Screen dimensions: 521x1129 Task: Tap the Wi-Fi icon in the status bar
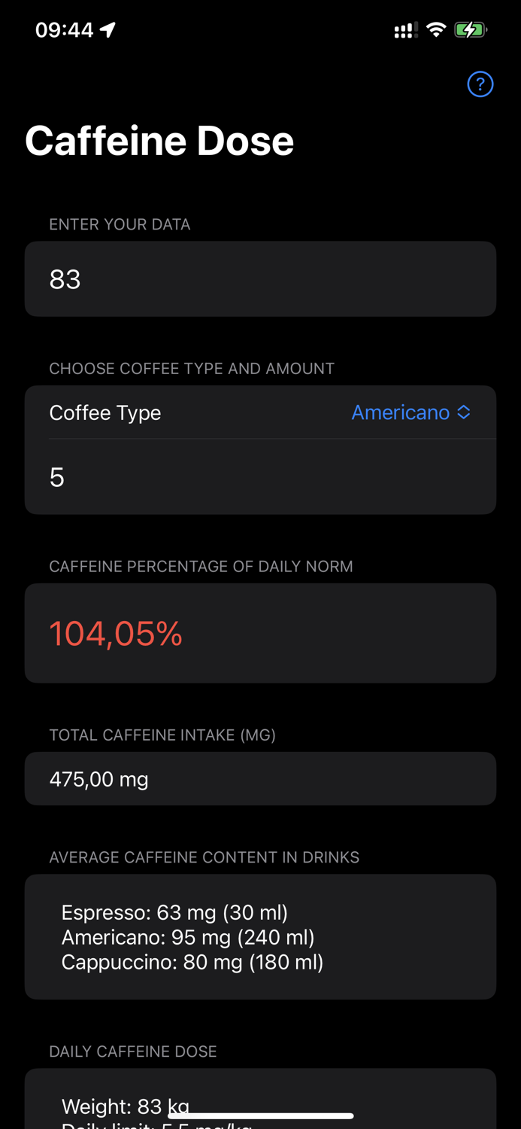pos(438,28)
